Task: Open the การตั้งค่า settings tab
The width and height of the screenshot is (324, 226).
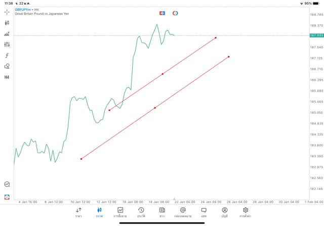Action: click(246, 212)
